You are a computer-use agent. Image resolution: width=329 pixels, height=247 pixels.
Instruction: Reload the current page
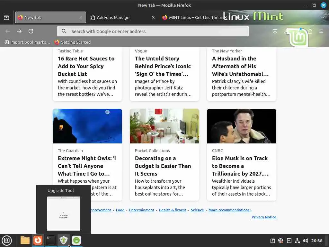click(x=31, y=31)
